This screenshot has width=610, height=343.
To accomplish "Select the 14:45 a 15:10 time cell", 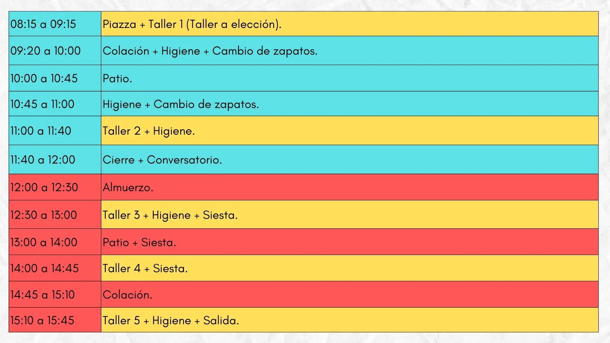I will (x=55, y=294).
